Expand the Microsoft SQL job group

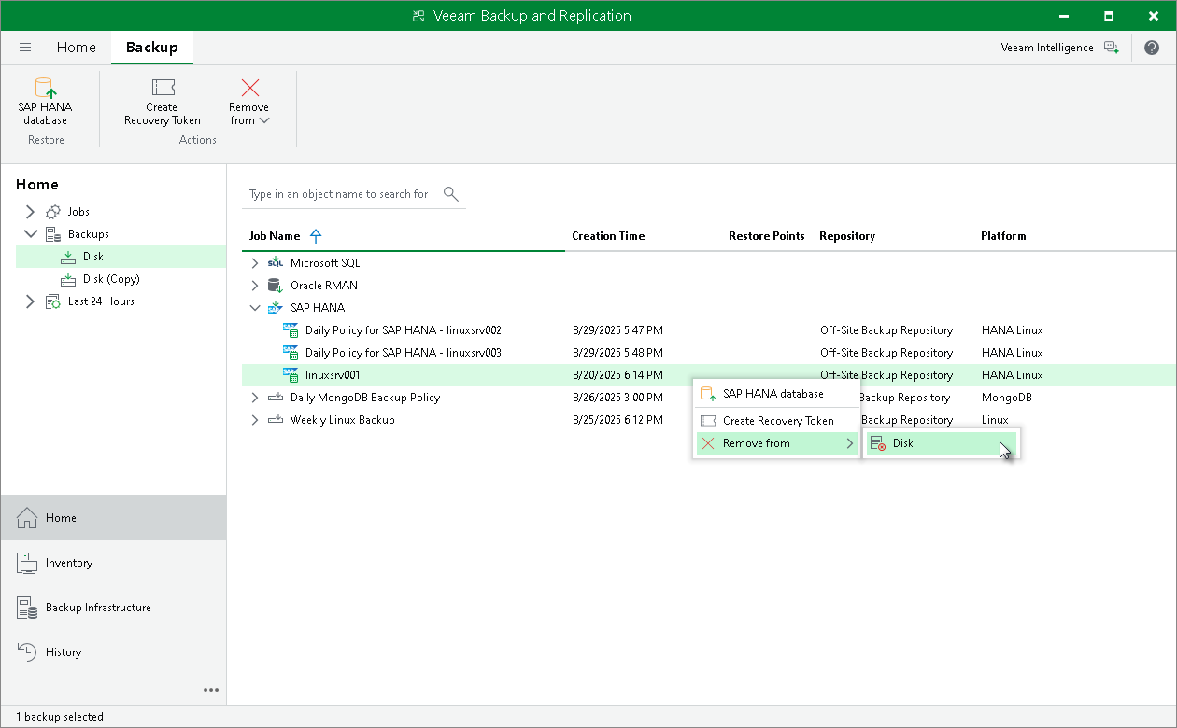(254, 263)
